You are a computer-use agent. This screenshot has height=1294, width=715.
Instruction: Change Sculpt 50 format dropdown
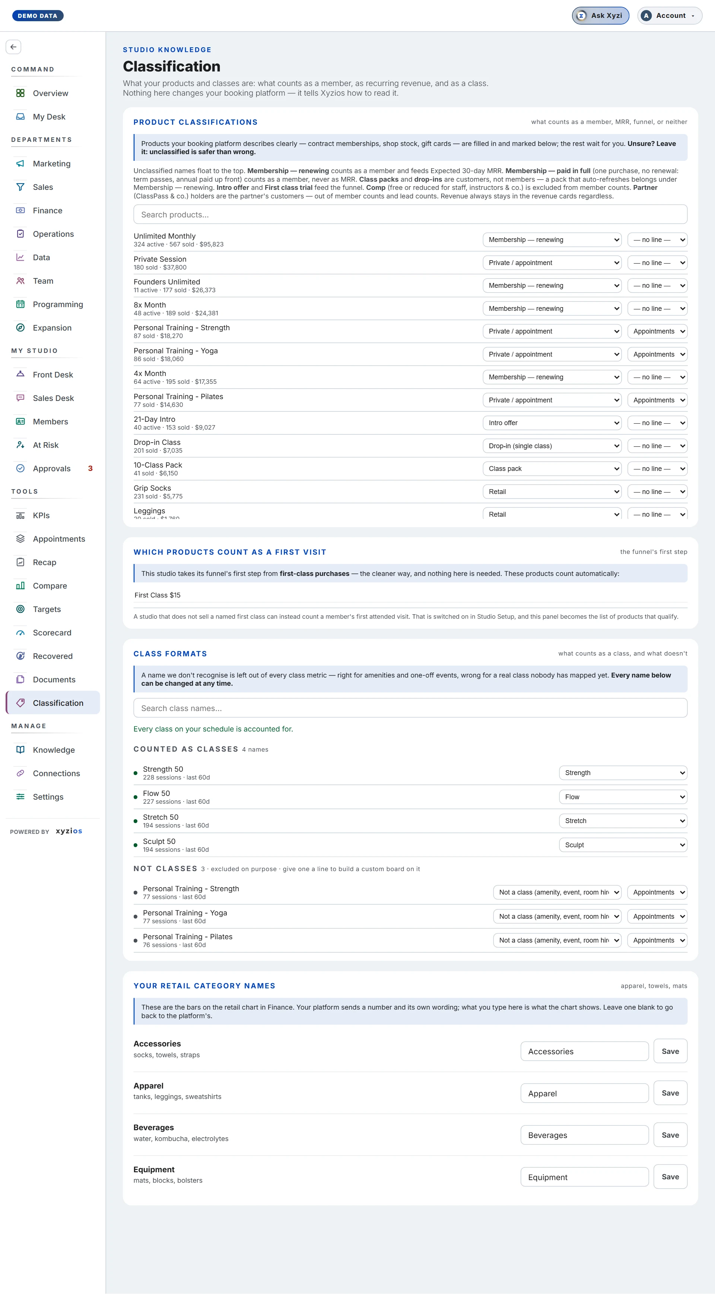pyautogui.click(x=623, y=845)
